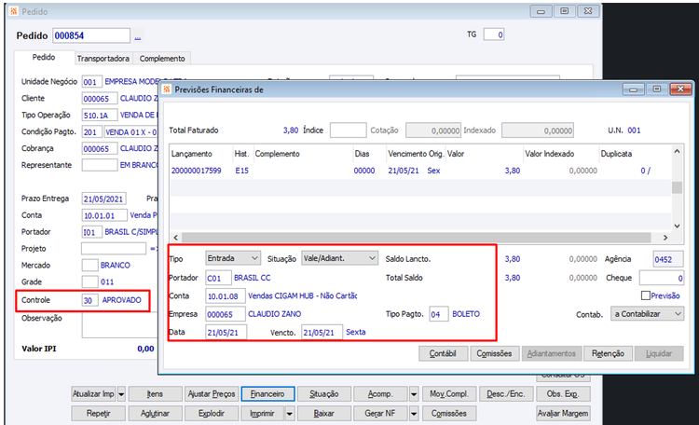Open the arrow next to Imprimir
This screenshot has width=699, height=425.
coord(290,414)
